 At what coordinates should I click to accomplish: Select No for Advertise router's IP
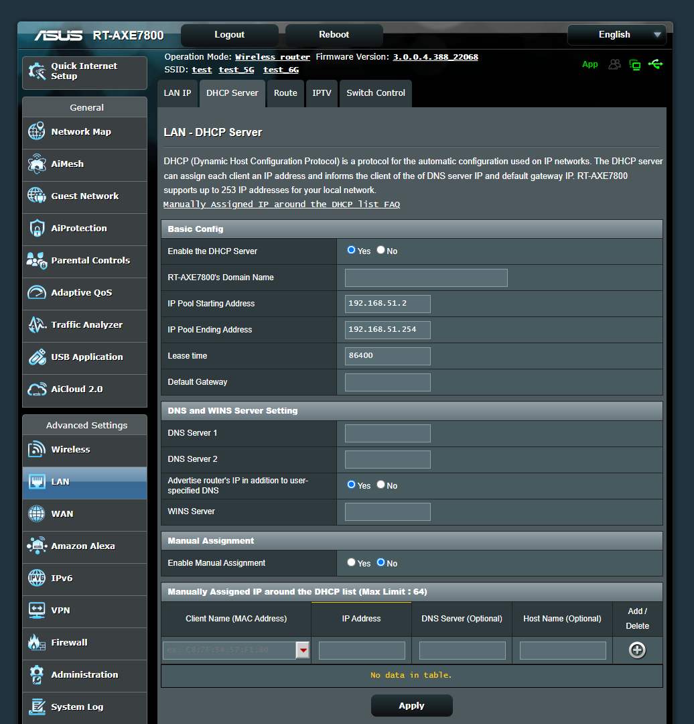click(x=380, y=485)
